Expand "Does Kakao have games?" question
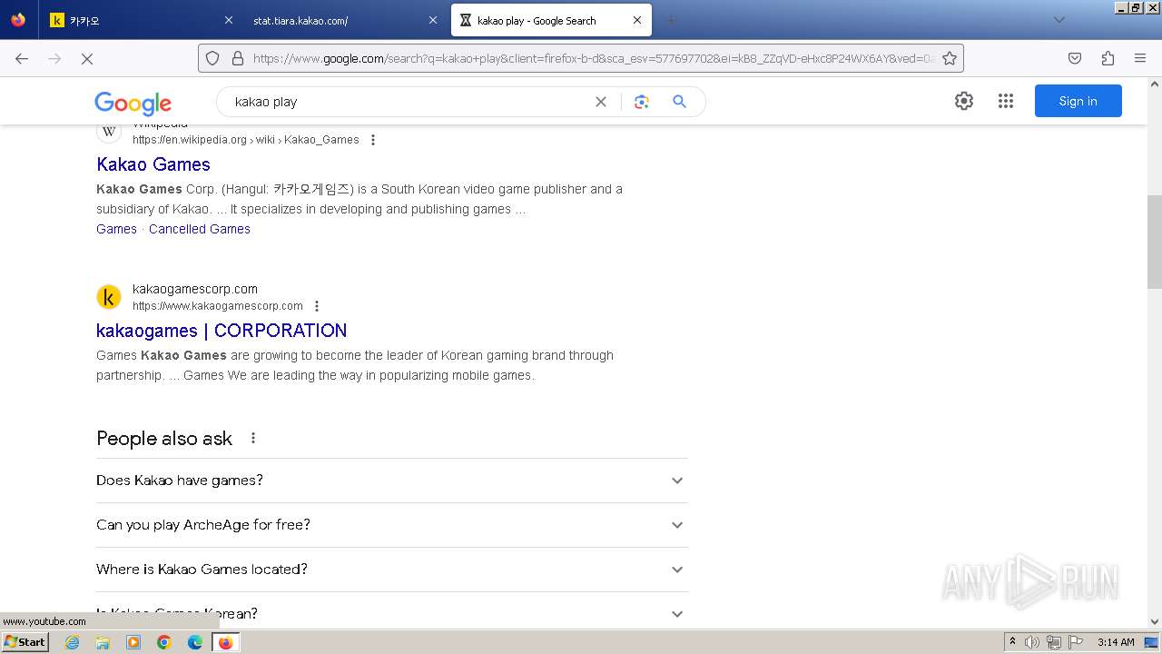Image resolution: width=1162 pixels, height=654 pixels. [392, 481]
